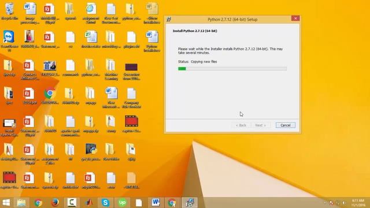Viewport: 370px width, 208px height.
Task: Open the network status tray icon
Action: point(338,203)
